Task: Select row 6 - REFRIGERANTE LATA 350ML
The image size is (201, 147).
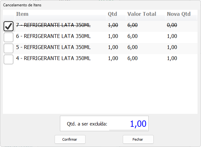Action: pos(53,36)
